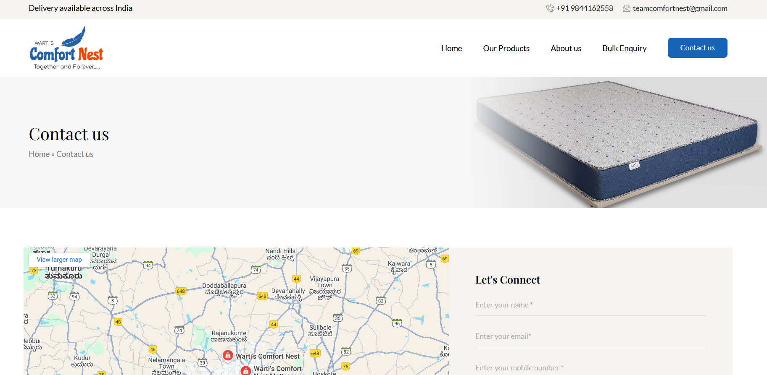Click the route 69 shield near Kaiwara

(x=445, y=259)
